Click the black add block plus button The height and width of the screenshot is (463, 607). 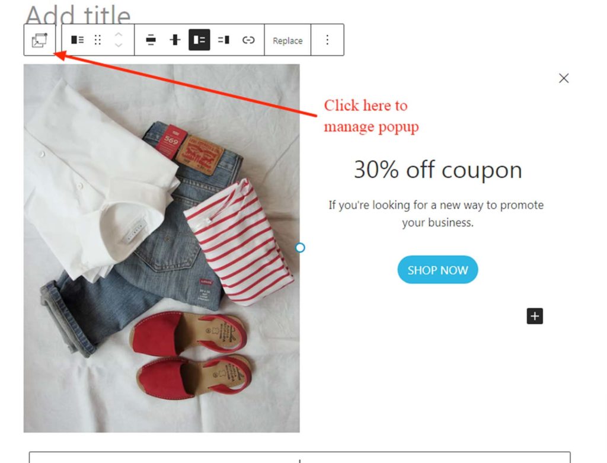tap(535, 316)
